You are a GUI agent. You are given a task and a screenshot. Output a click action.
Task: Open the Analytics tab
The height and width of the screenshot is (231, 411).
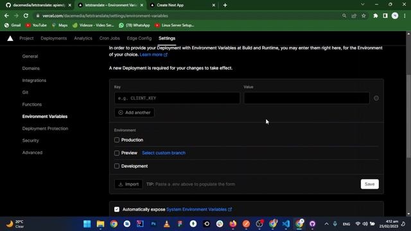coord(83,38)
